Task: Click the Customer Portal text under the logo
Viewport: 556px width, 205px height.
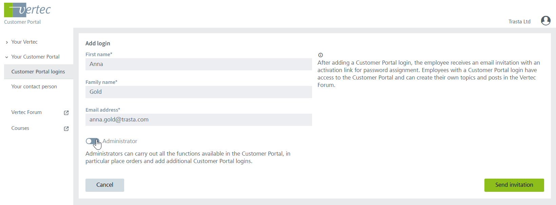Action: (x=22, y=22)
